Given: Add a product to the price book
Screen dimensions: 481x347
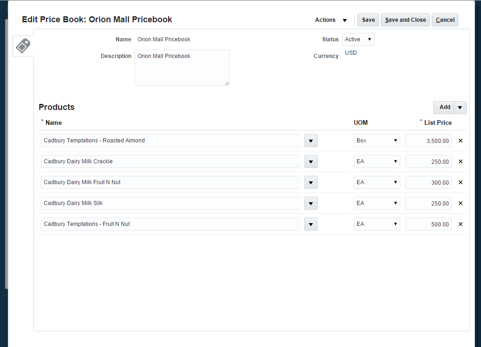Looking at the screenshot, I should click(444, 107).
